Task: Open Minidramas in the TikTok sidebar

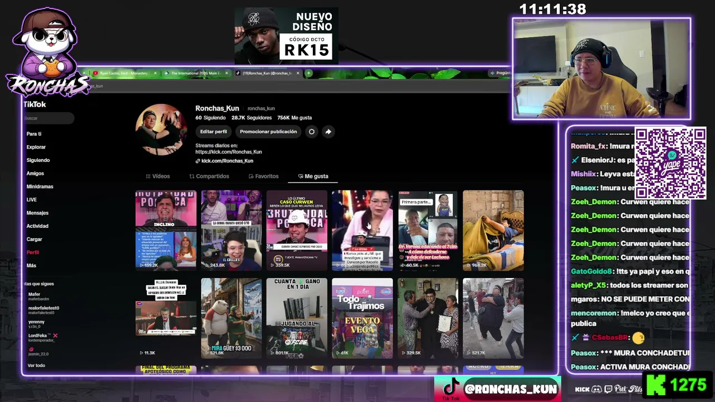Action: tap(40, 186)
